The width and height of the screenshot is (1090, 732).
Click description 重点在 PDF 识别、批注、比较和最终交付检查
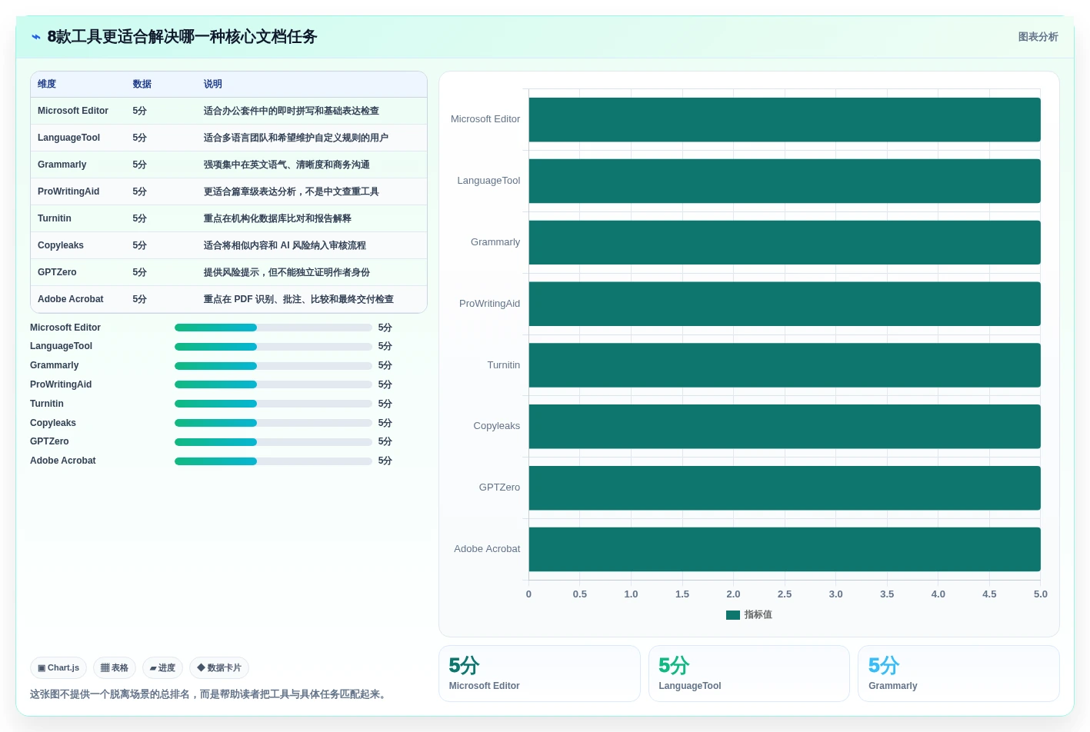[298, 299]
